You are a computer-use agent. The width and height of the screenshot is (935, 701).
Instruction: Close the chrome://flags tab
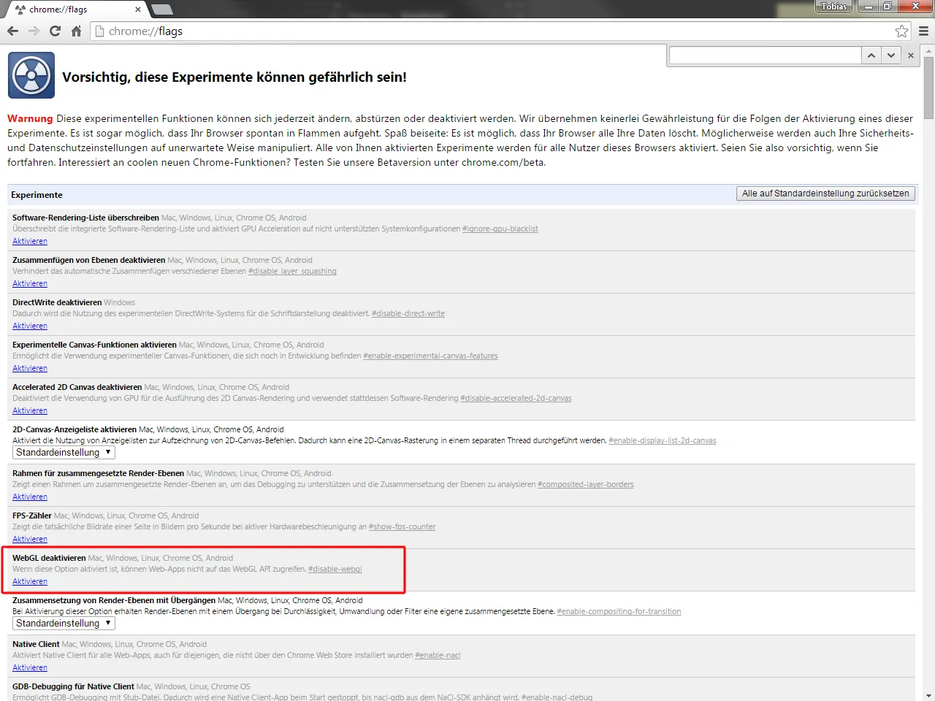[139, 9]
